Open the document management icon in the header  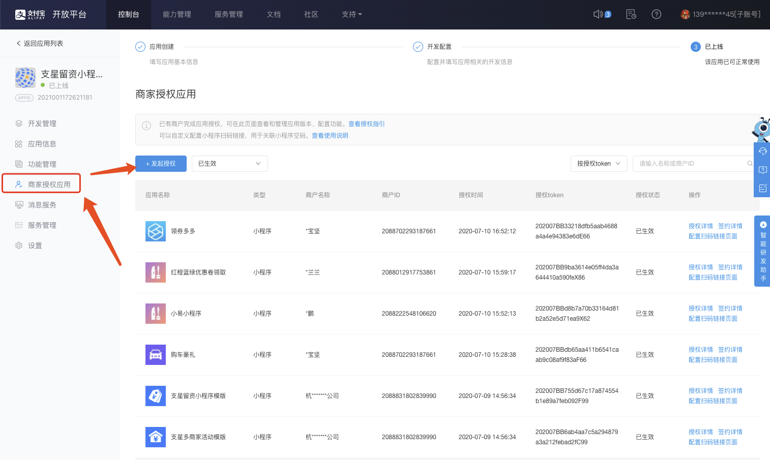[x=631, y=14]
